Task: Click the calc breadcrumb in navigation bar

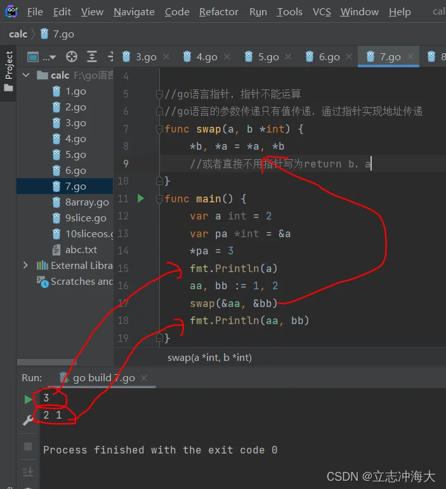Action: click(x=18, y=34)
